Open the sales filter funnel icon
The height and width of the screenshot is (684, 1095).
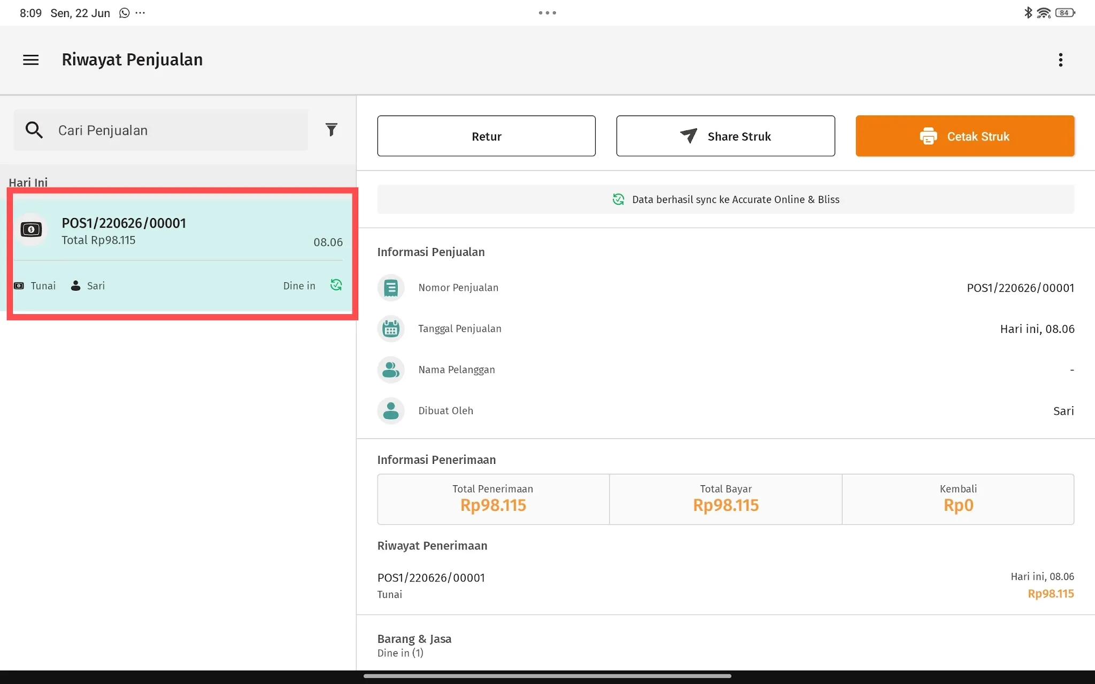point(331,130)
